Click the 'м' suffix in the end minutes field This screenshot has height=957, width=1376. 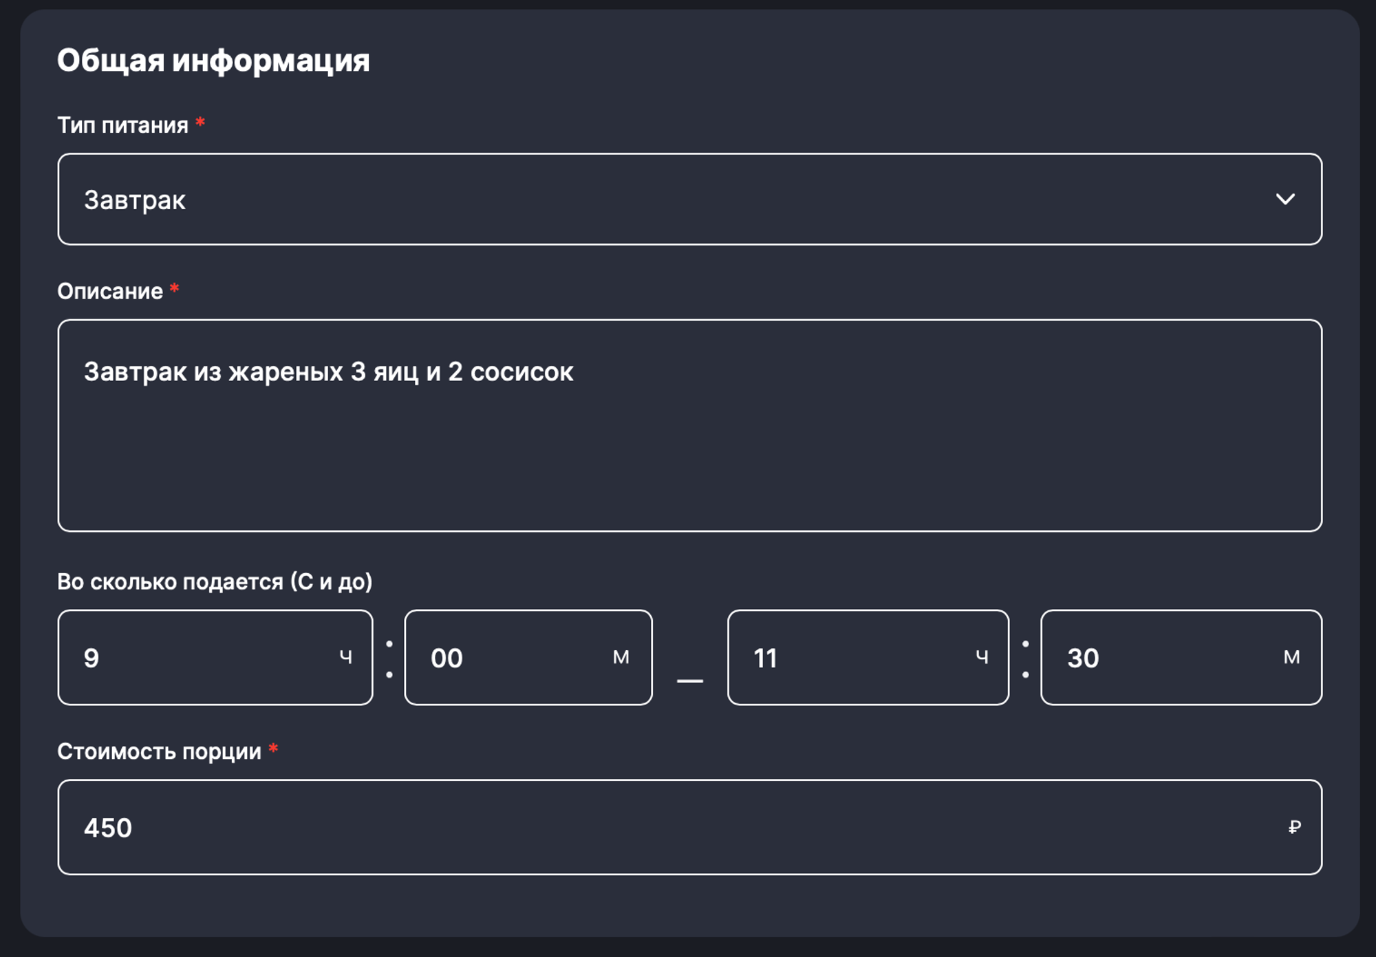coord(1291,658)
